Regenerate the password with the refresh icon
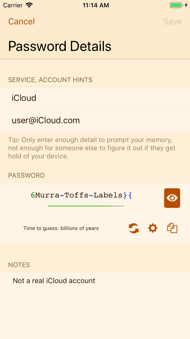Screen dimensions: 190x339 click(134, 228)
